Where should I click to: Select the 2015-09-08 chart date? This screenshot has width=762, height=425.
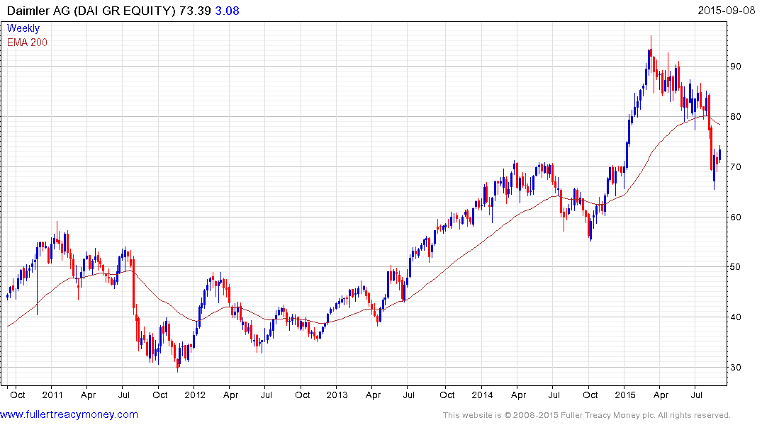click(726, 11)
